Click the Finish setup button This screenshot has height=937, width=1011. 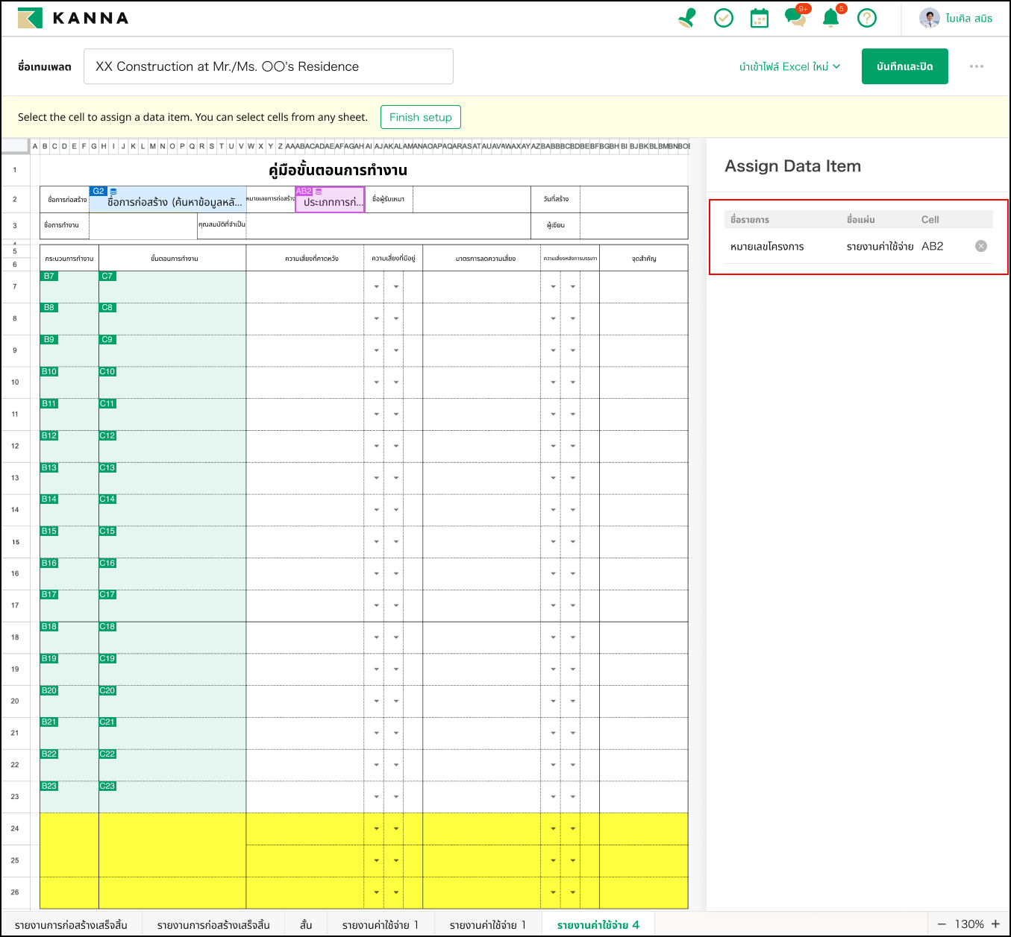(x=420, y=117)
